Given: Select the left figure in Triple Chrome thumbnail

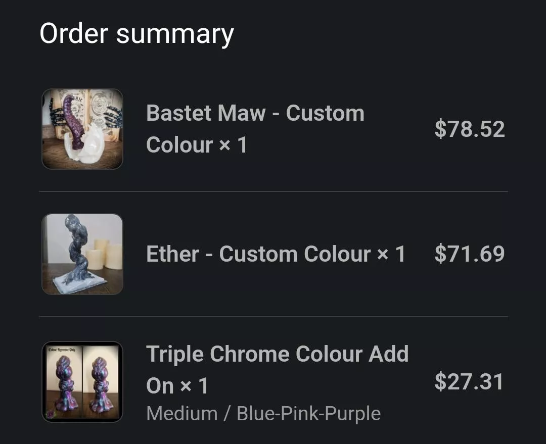Looking at the screenshot, I should [63, 385].
